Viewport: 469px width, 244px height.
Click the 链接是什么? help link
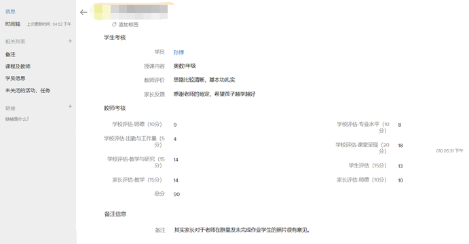click(17, 119)
